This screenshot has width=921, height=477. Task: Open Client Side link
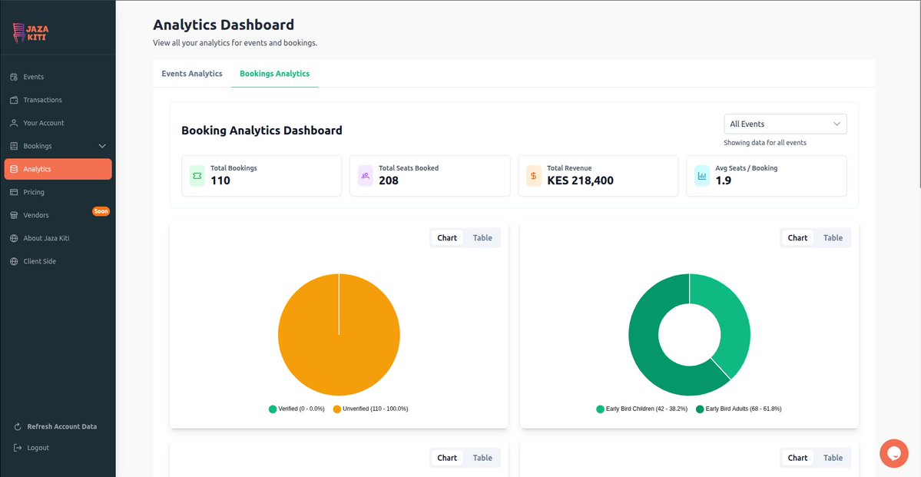point(58,261)
